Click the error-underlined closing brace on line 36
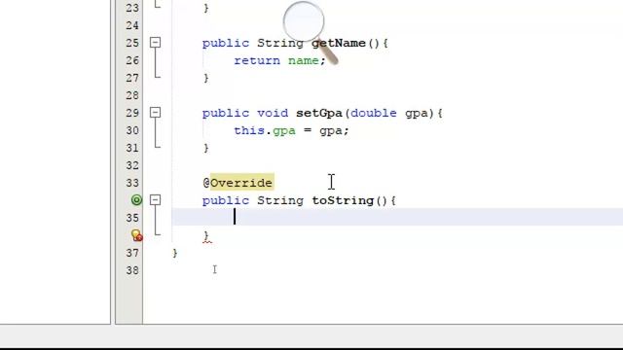The width and height of the screenshot is (623, 350). point(206,236)
